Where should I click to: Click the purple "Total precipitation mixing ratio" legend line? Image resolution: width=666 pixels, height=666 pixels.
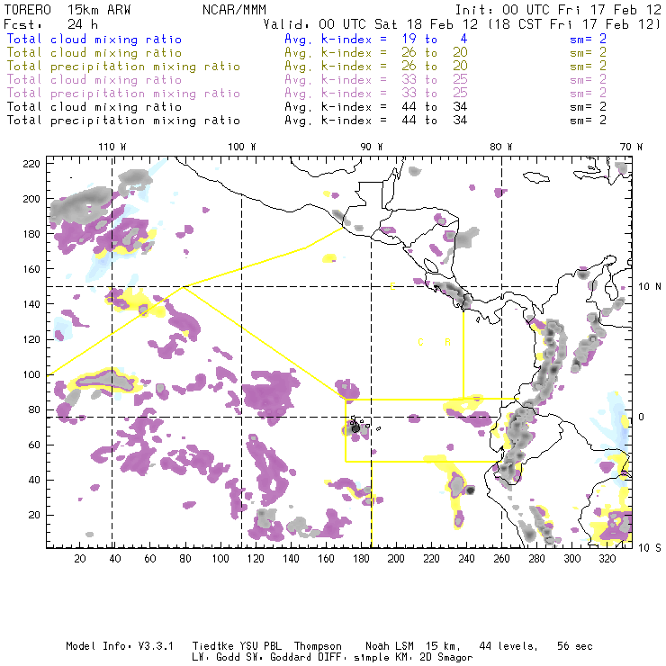point(123,94)
